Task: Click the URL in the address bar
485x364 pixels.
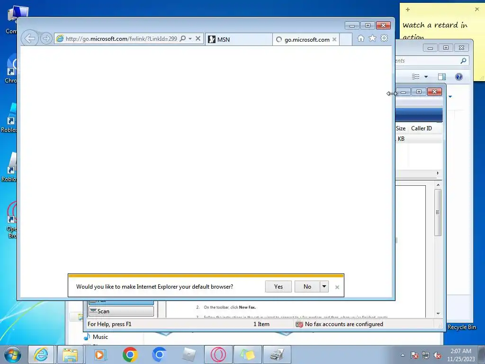Action: point(121,39)
